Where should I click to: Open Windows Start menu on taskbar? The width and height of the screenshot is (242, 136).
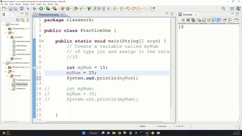pyautogui.click(x=84, y=133)
